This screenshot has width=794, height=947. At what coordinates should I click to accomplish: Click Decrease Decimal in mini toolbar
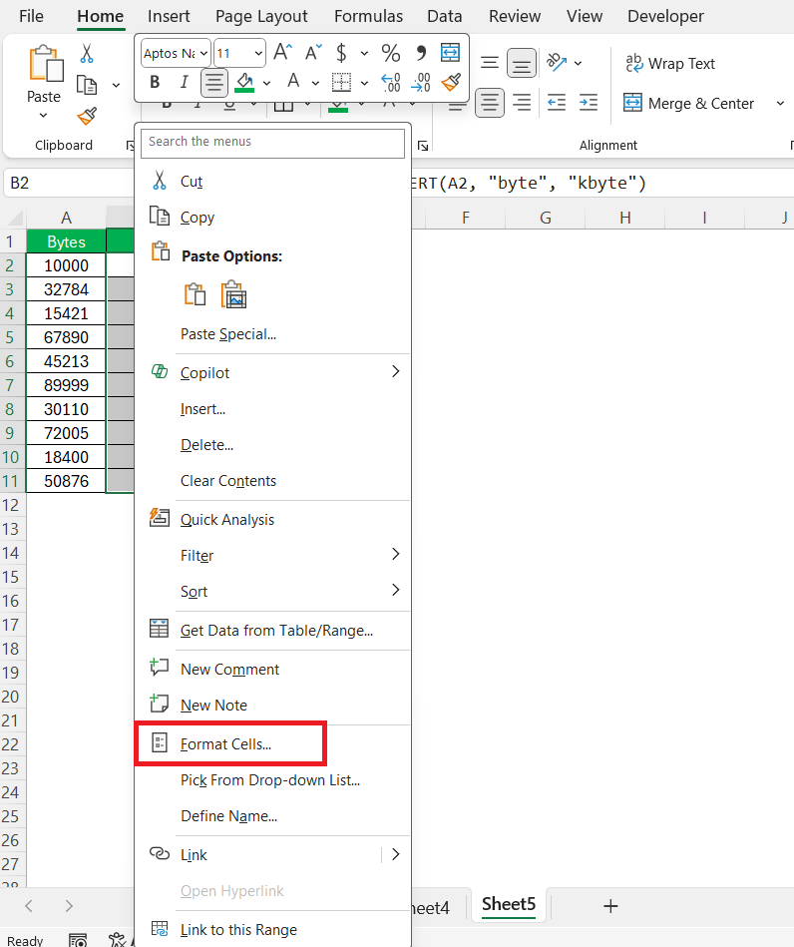421,82
